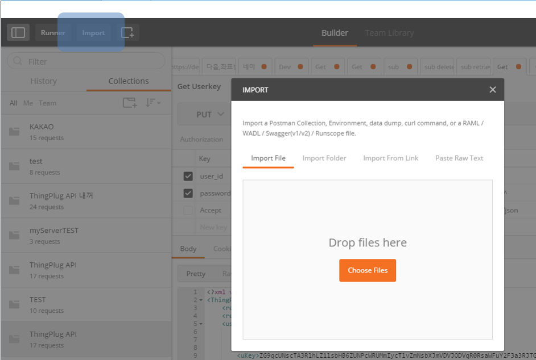
Task: Select the Team collections filter
Action: [x=48, y=103]
